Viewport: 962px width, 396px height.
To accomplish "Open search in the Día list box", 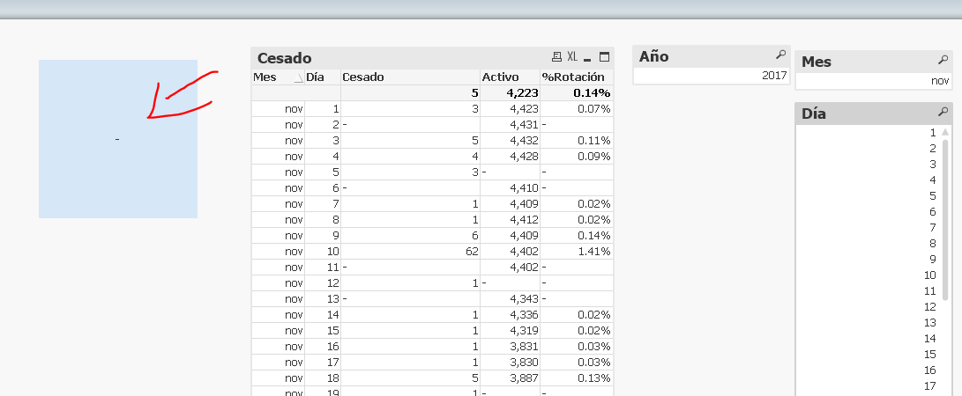I will point(943,113).
